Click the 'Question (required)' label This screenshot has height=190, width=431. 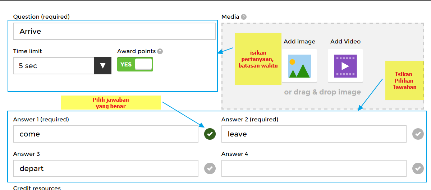41,17
